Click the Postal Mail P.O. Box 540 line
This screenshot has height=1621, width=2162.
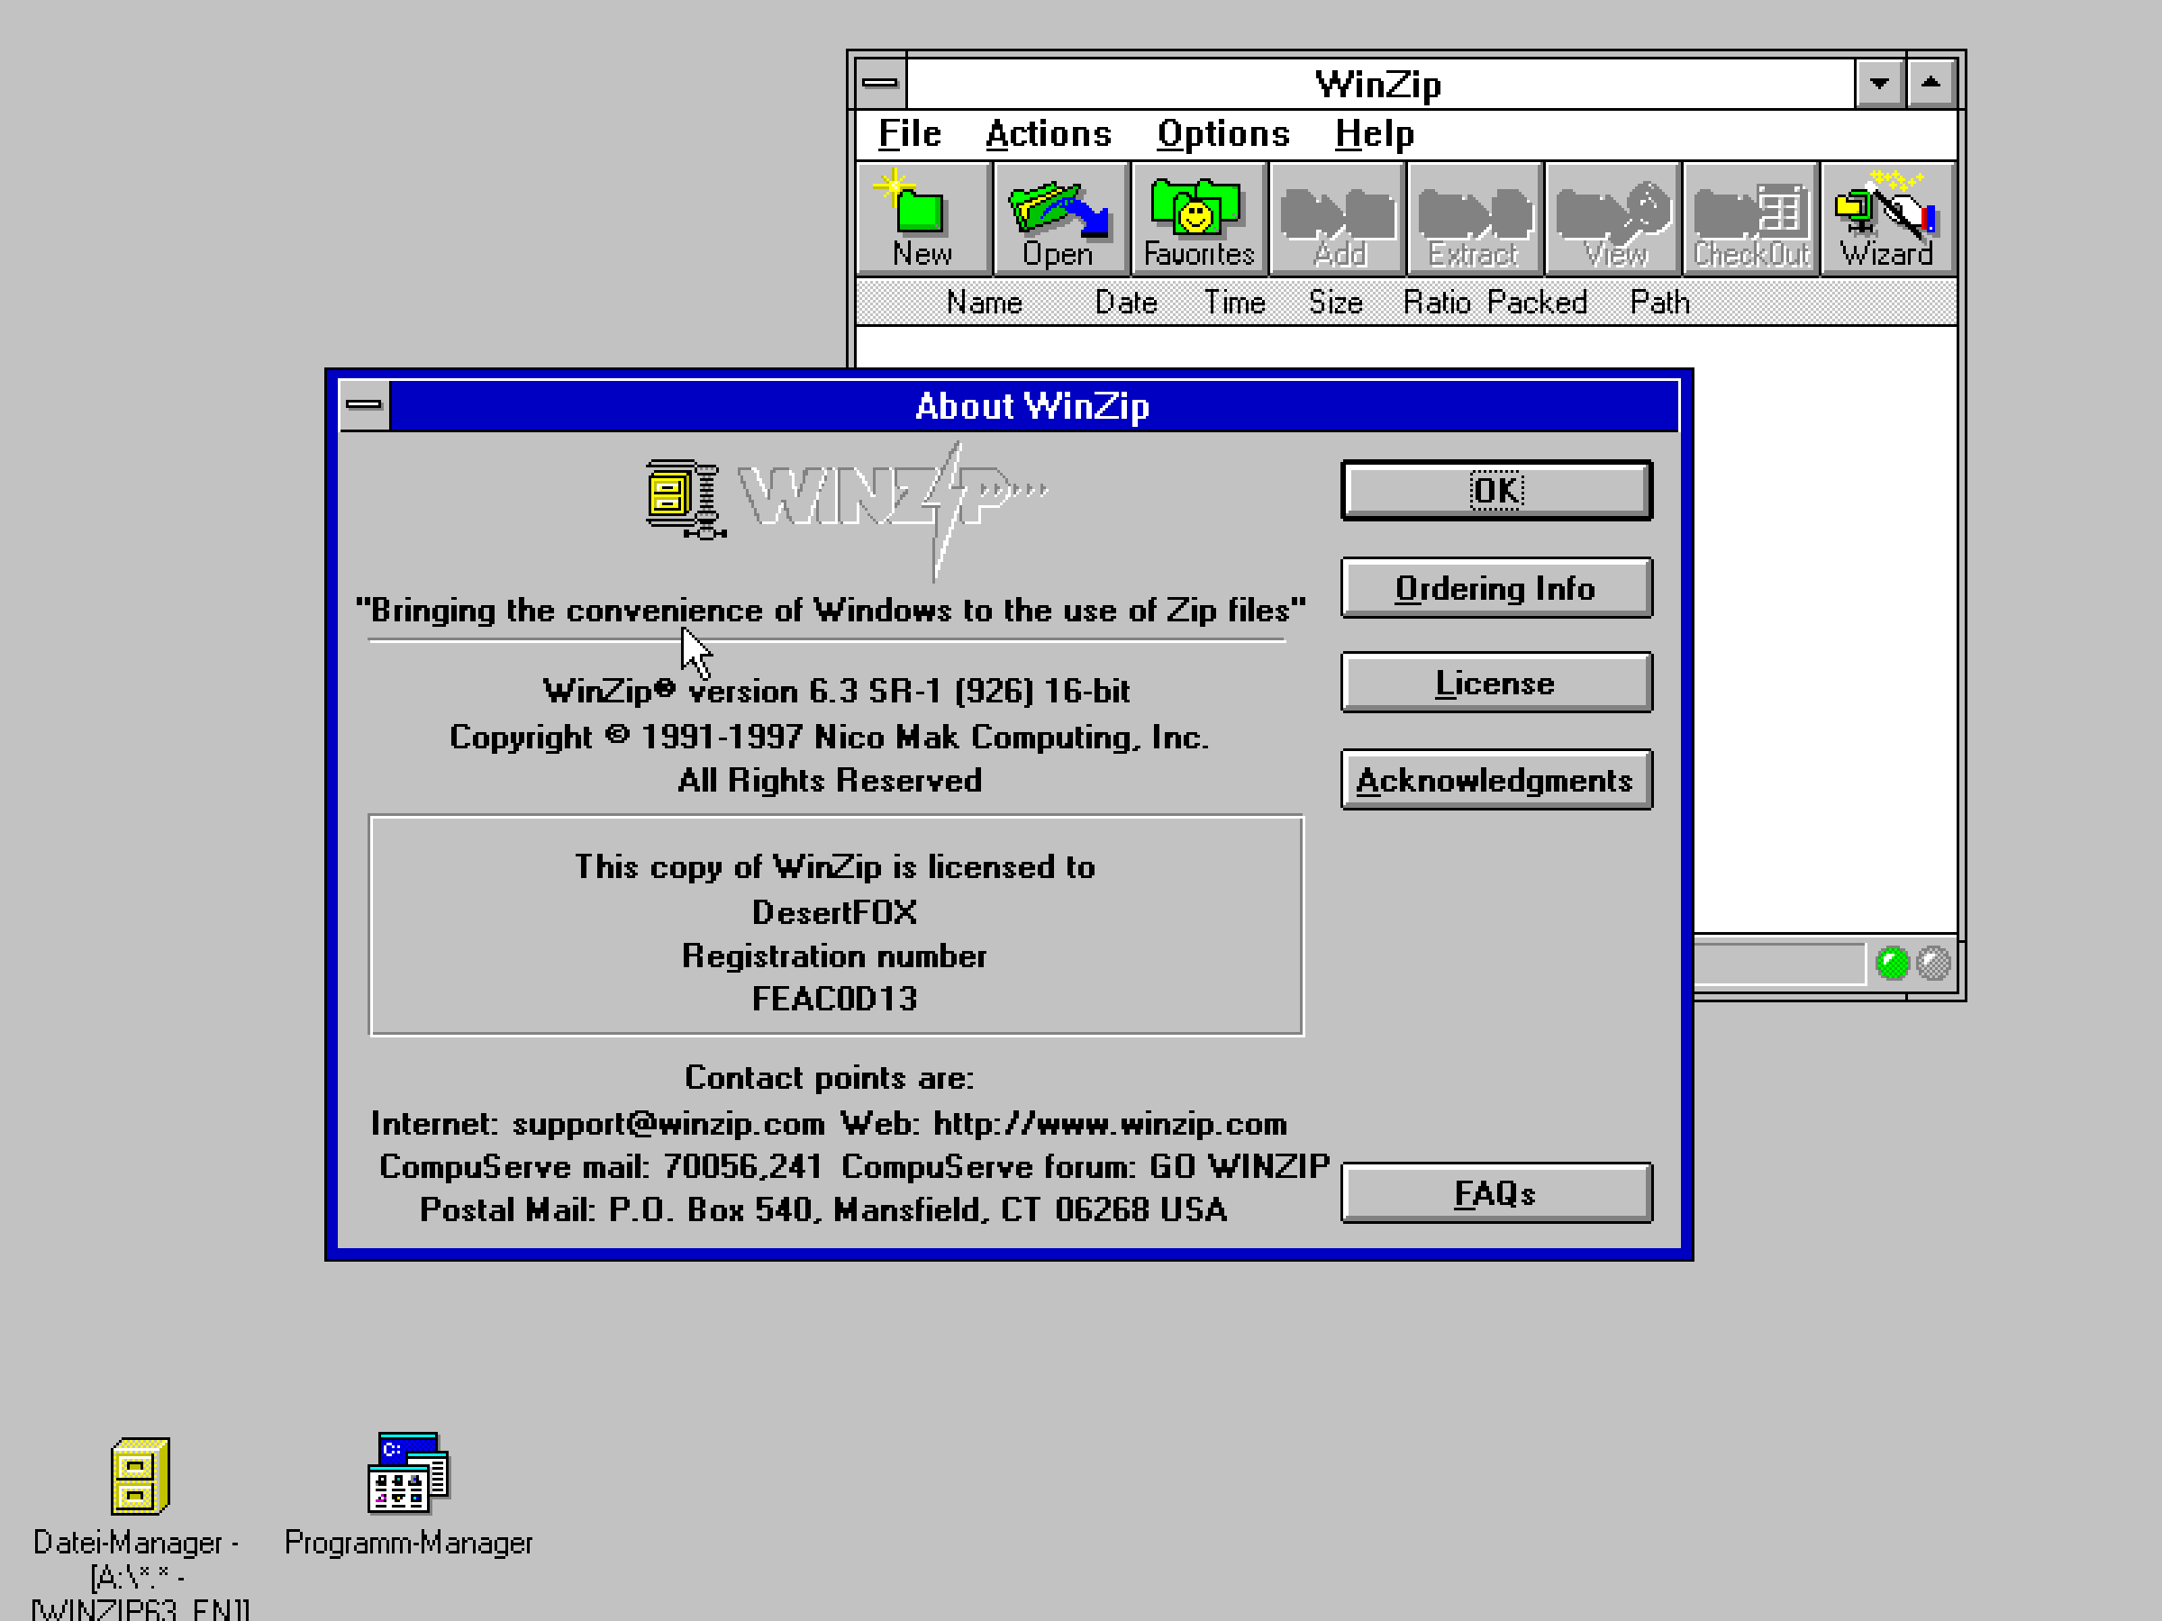(x=823, y=1210)
